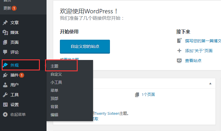Select 编辑 from the 外观 flyout
This screenshot has height=131, width=221.
point(54,115)
